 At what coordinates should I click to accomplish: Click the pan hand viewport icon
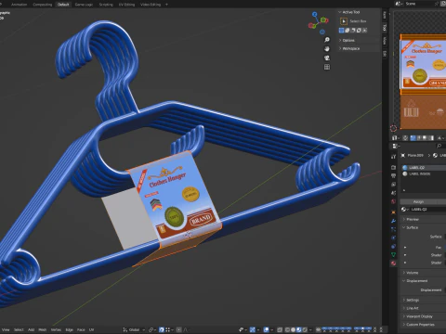click(x=327, y=49)
